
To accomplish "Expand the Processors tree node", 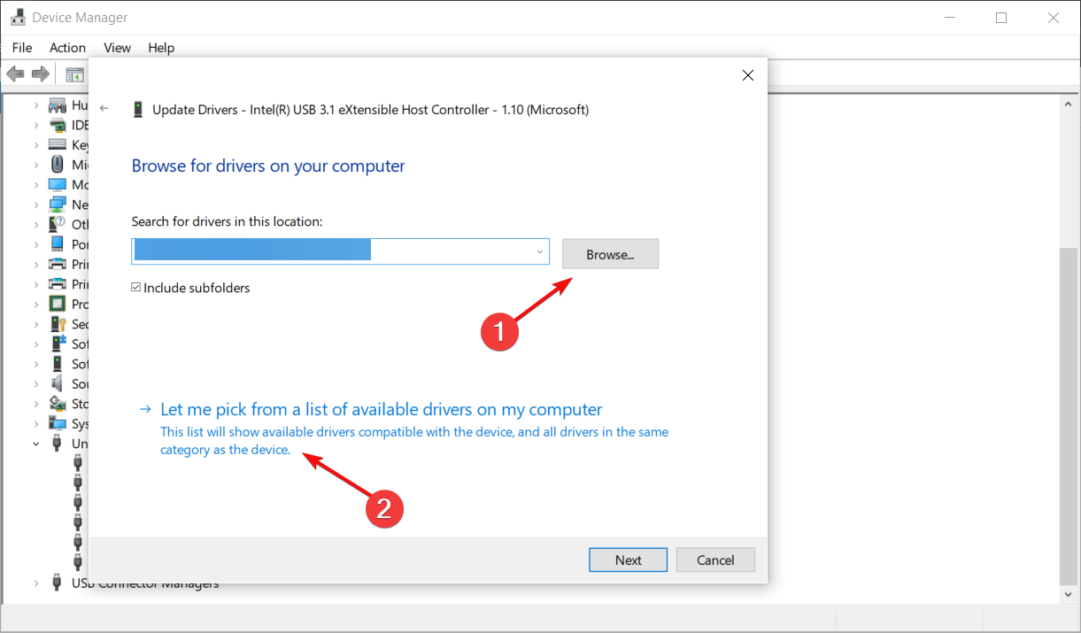I will [x=36, y=305].
